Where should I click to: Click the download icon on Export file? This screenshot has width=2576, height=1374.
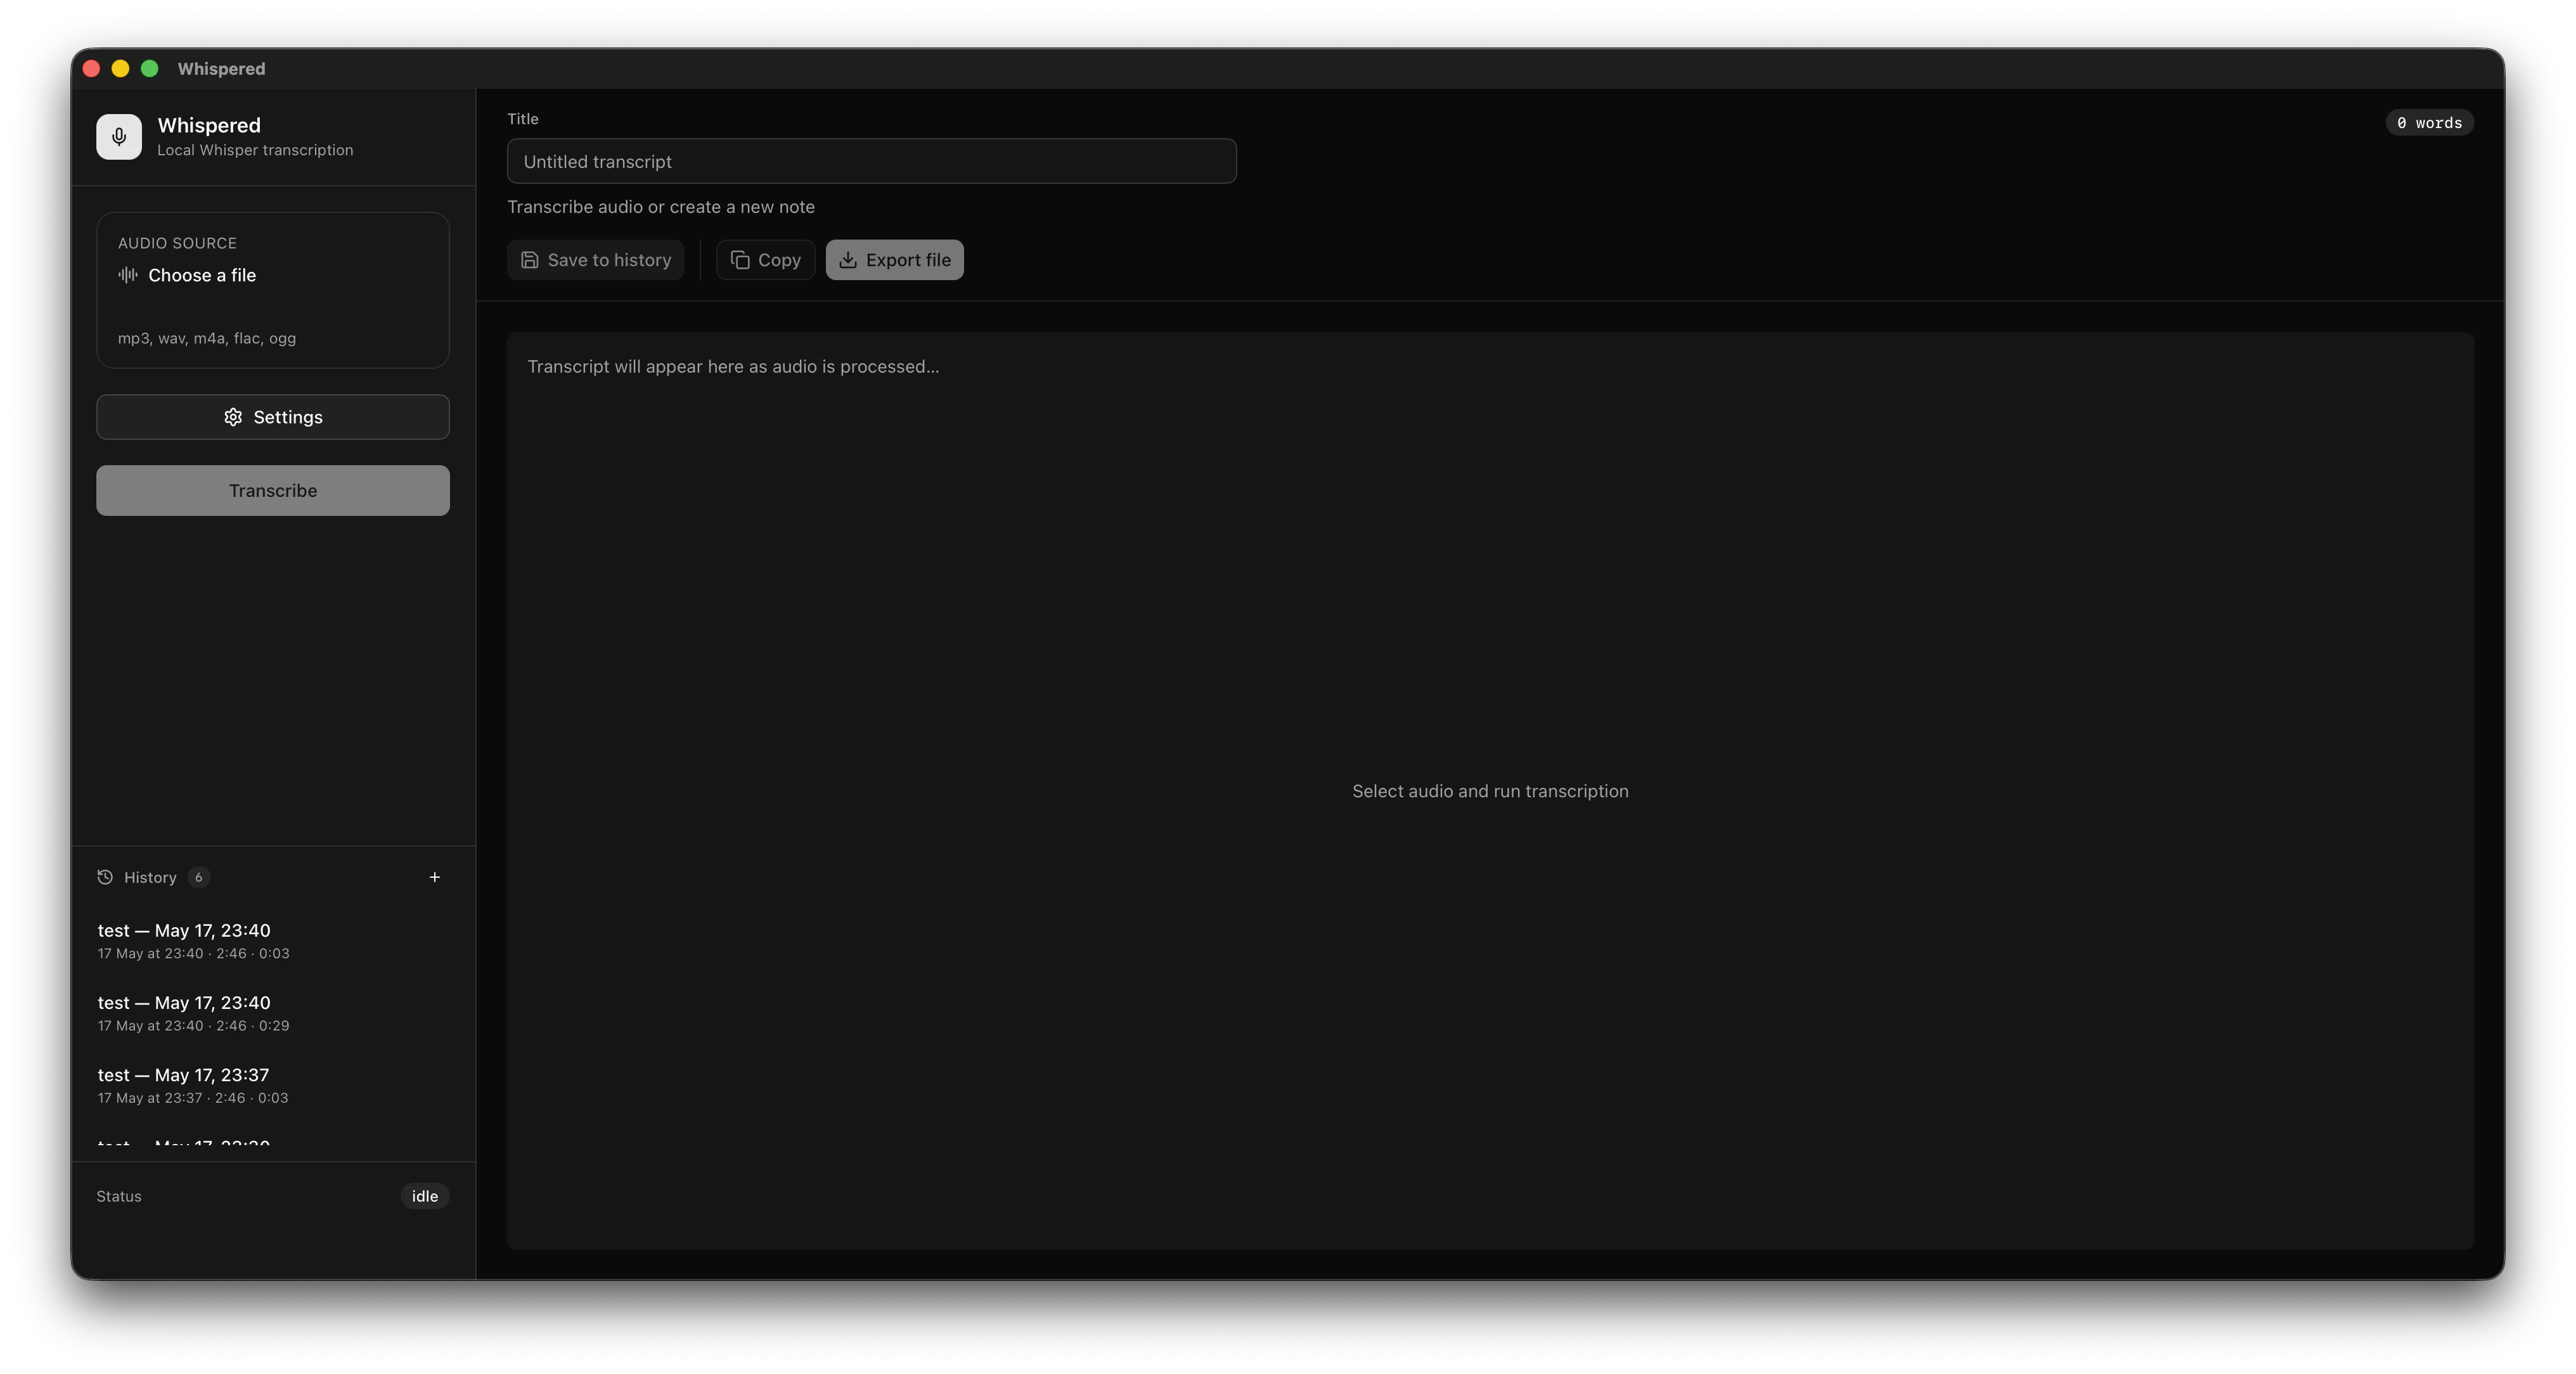click(x=848, y=260)
